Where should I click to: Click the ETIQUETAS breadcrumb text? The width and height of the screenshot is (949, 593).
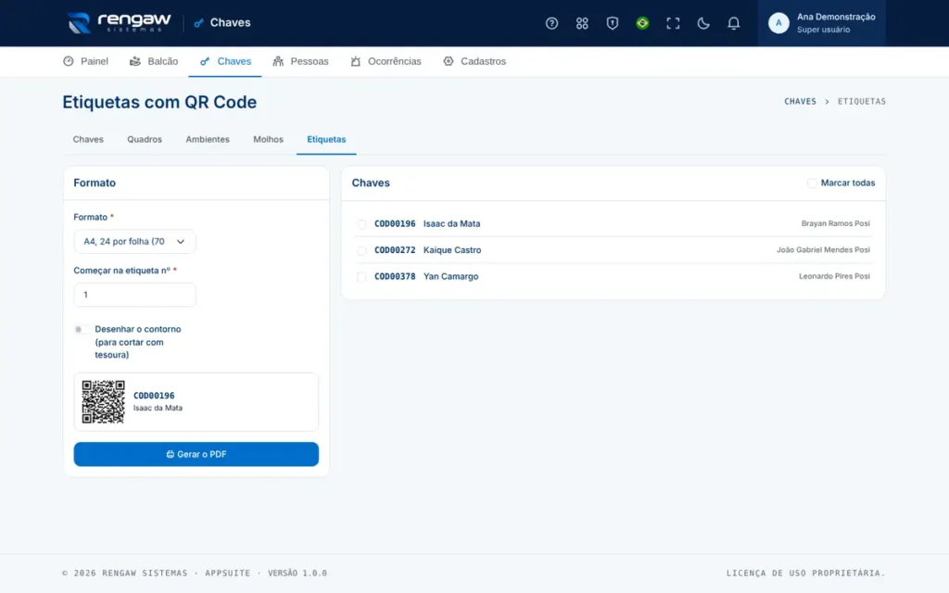[x=861, y=102]
